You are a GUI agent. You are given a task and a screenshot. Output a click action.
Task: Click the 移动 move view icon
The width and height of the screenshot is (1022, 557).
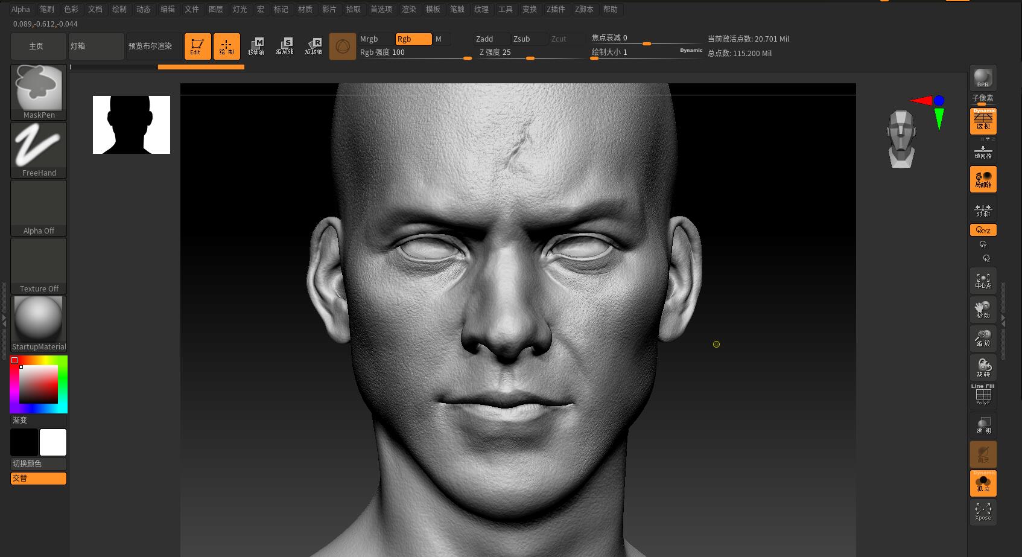click(983, 310)
